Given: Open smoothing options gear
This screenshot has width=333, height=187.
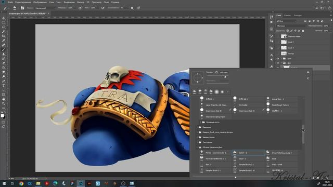Looking at the screenshot, I should [x=132, y=8].
